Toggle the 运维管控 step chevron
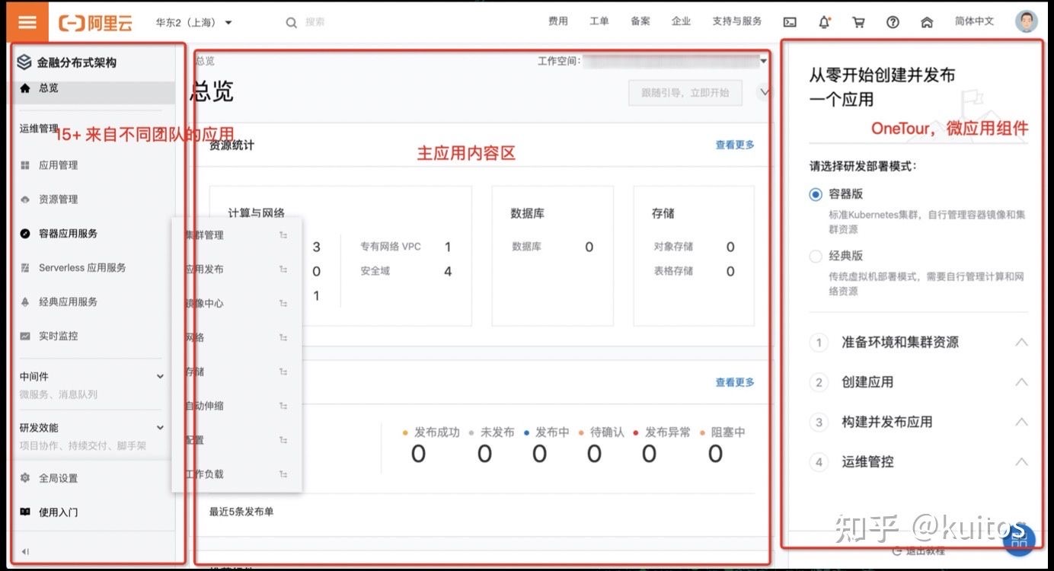The height and width of the screenshot is (571, 1054). [x=1021, y=461]
